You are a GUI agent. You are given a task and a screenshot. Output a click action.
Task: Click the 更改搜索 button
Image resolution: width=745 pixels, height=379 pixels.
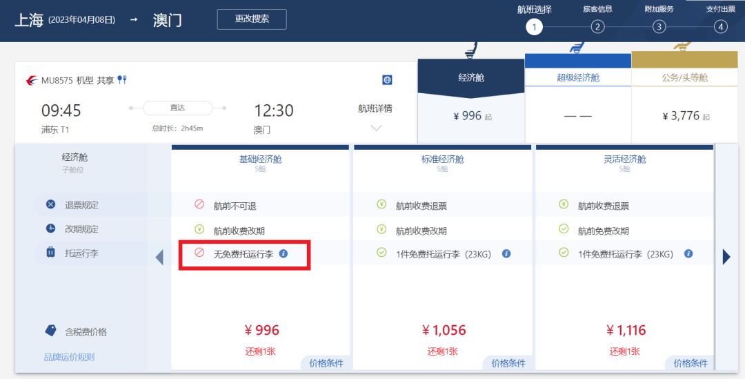click(252, 19)
